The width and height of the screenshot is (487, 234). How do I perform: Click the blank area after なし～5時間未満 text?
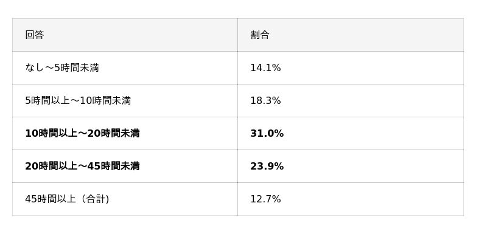(x=169, y=67)
